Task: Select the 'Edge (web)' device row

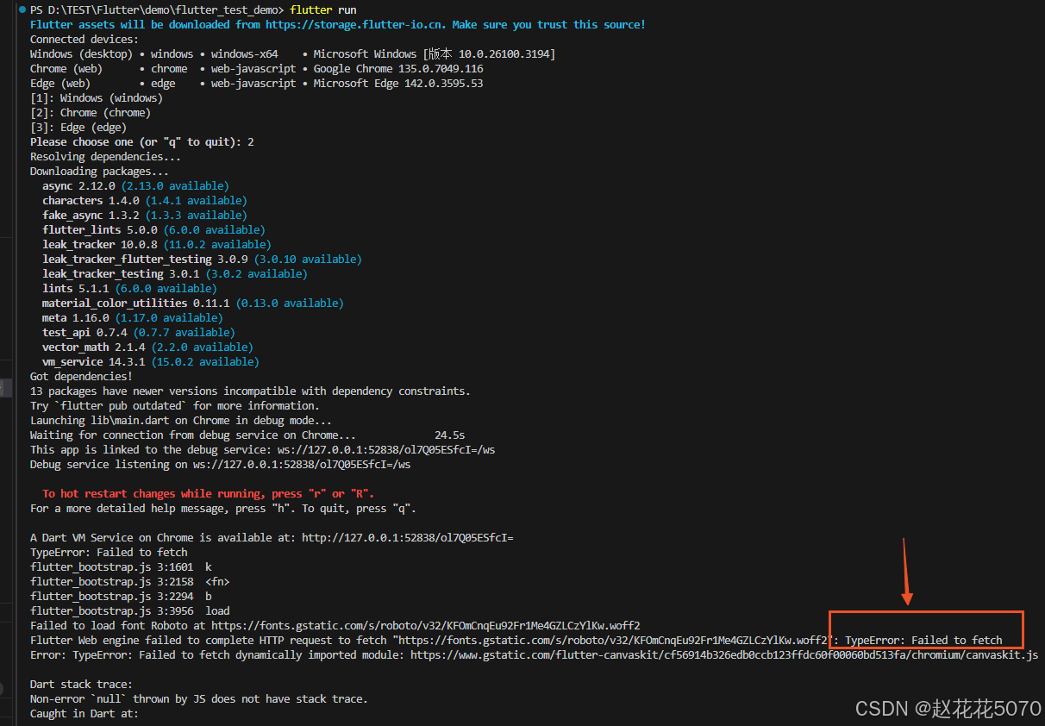Action: 256,83
